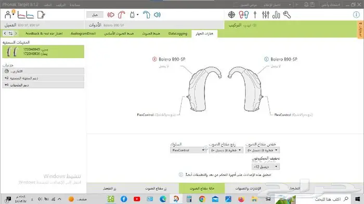Open the مساعدة menu

click(x=75, y=5)
